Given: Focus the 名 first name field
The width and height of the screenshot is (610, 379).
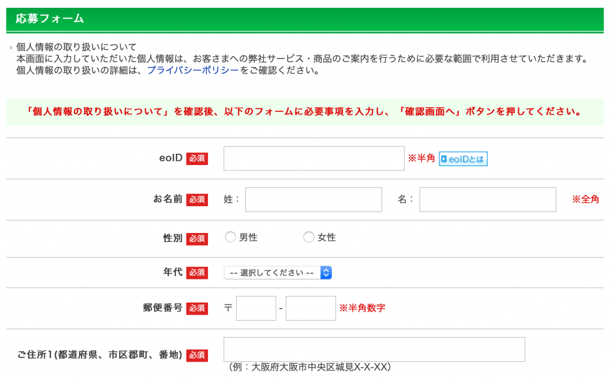Looking at the screenshot, I should coord(487,200).
